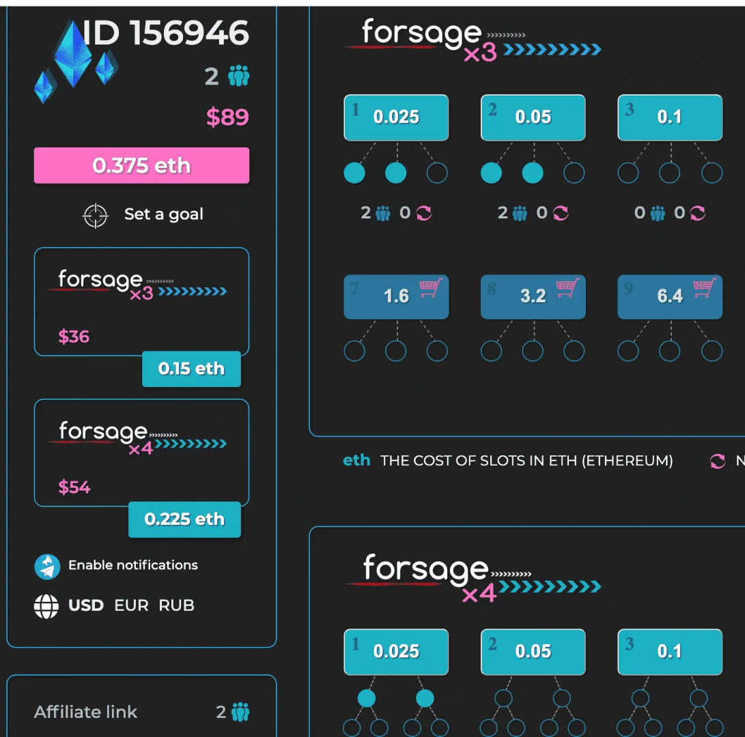This screenshot has width=745, height=737.
Task: Click middle empty circle under 3.2 slot
Action: 533,351
